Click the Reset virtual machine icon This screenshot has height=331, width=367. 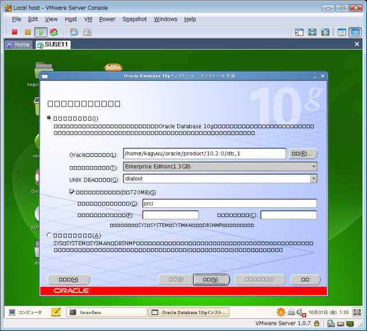(x=53, y=33)
